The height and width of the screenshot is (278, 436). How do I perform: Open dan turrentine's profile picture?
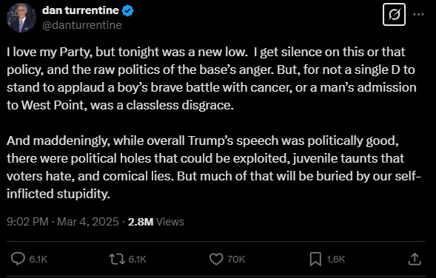coord(21,18)
